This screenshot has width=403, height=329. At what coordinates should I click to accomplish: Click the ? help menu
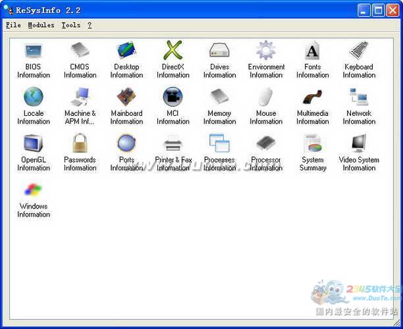[90, 25]
